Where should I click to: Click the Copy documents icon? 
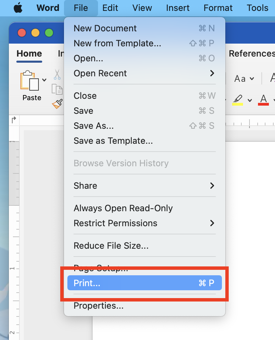click(57, 89)
